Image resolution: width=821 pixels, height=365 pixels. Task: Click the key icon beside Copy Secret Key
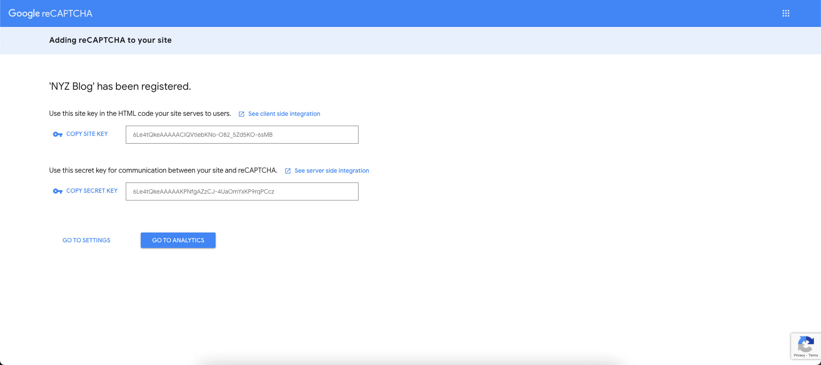(x=58, y=191)
